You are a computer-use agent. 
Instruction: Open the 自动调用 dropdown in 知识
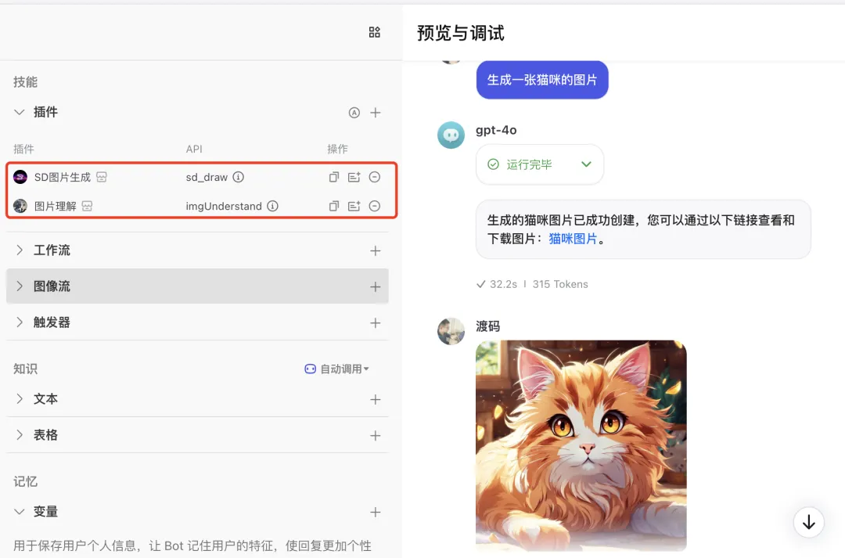pos(337,368)
